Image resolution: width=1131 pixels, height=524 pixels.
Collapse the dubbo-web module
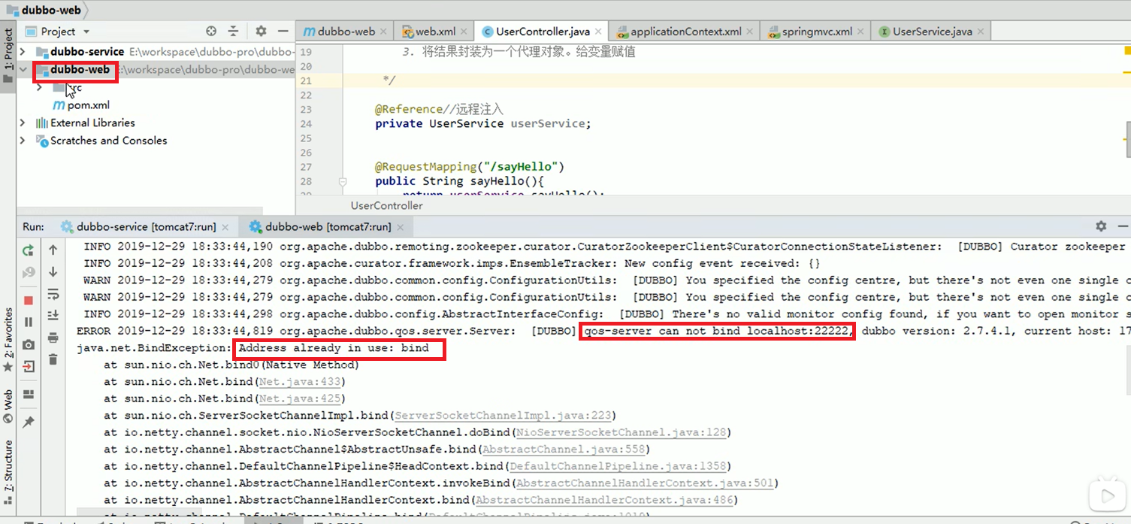(x=23, y=69)
